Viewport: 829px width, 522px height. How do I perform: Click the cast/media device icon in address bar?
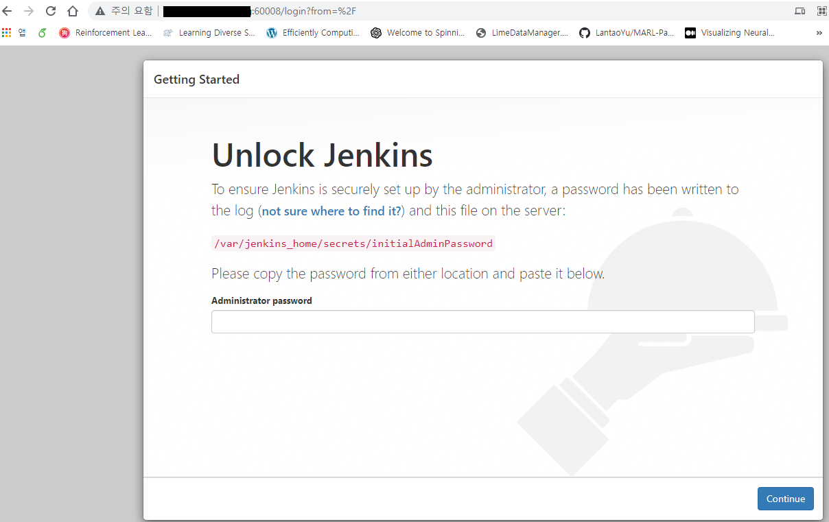[x=799, y=11]
